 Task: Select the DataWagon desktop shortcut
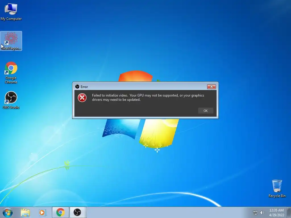[x=11, y=41]
